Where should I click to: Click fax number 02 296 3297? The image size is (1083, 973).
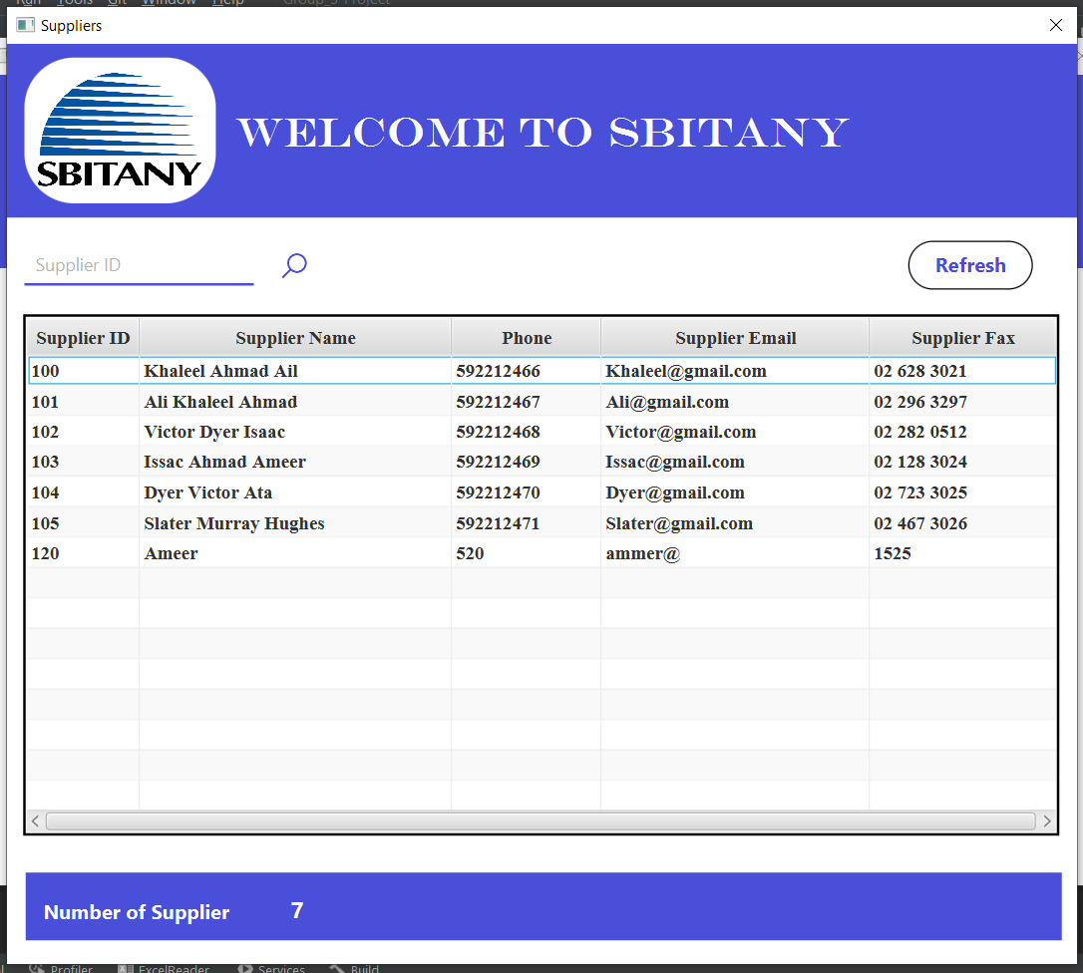920,402
